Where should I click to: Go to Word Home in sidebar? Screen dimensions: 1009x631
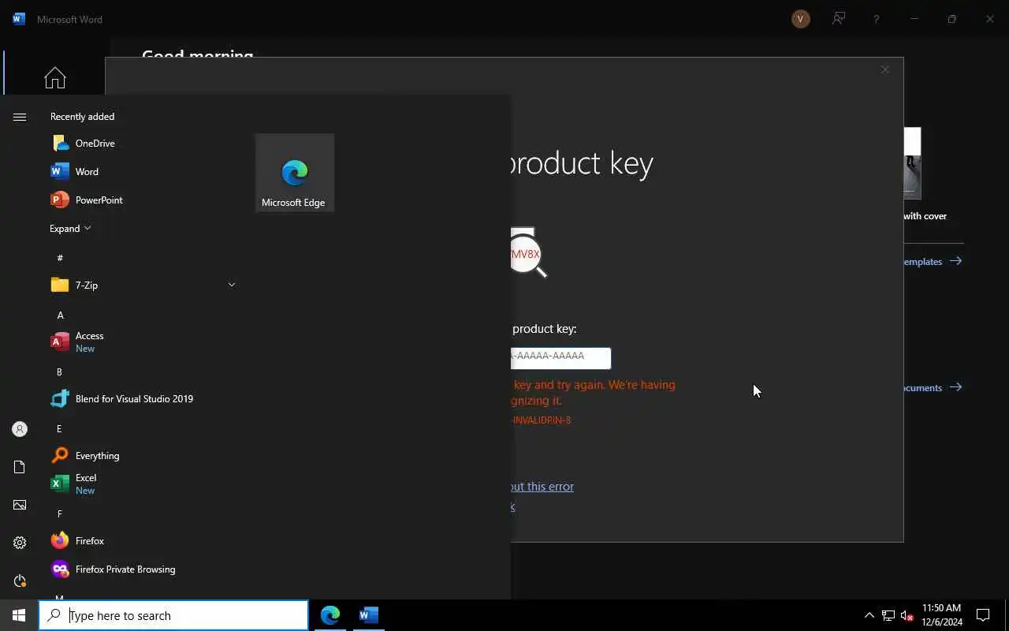click(55, 77)
